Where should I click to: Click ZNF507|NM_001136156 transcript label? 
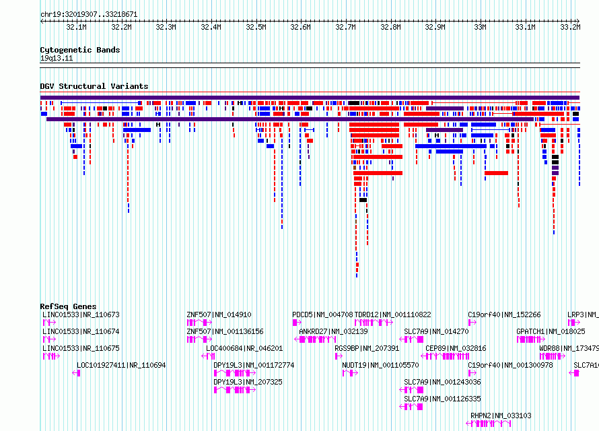225,331
